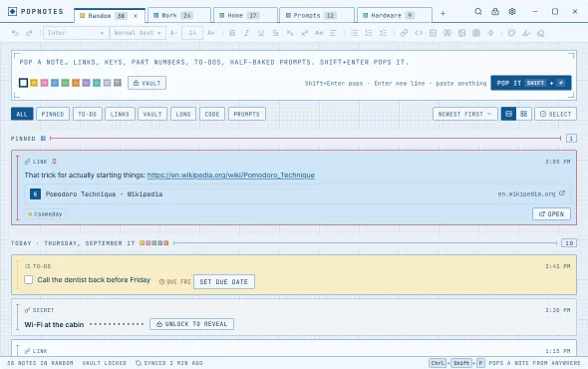Viewport: 588px width, 369px height.
Task: Switch to the Home tab
Action: (x=245, y=15)
